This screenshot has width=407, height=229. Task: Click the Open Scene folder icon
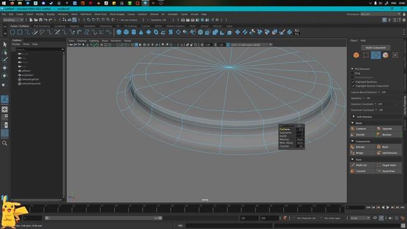(36, 20)
